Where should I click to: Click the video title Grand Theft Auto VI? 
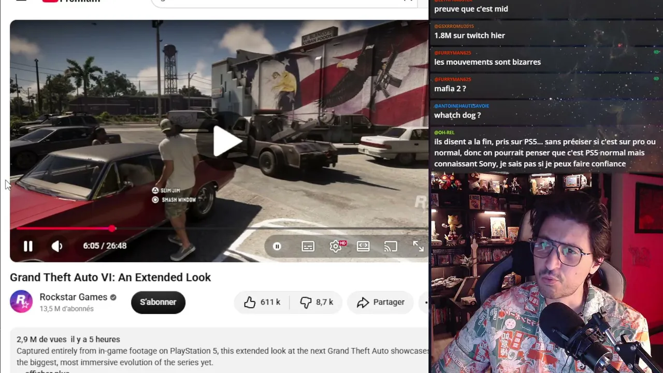coord(110,277)
